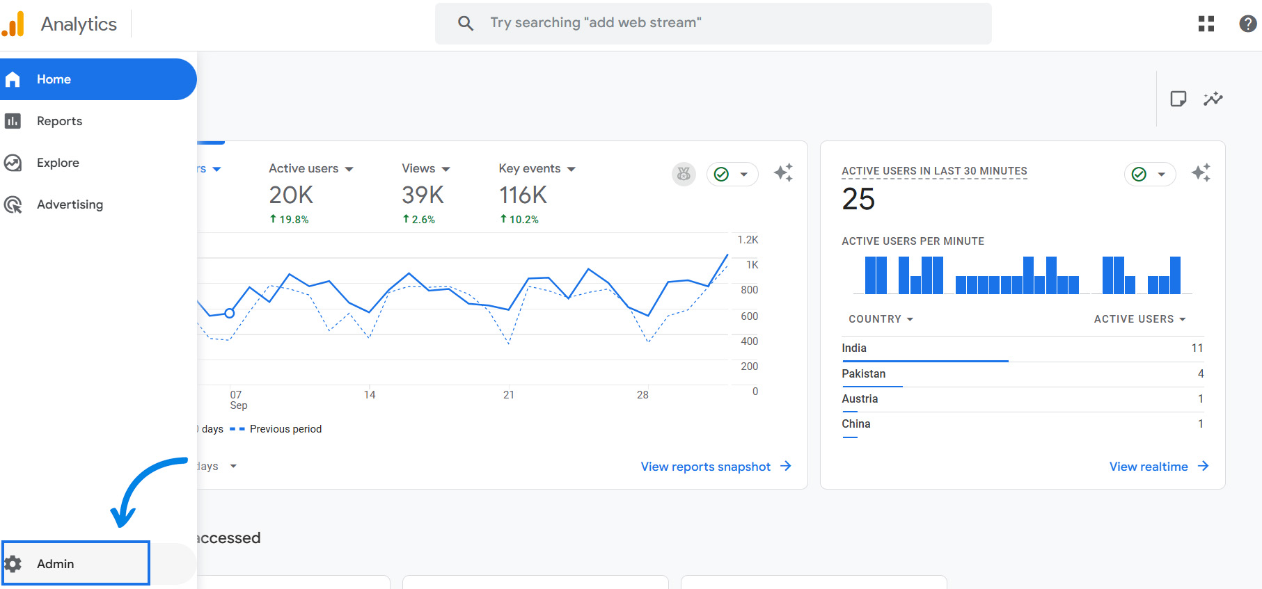Open Explore in the left navigation

(x=58, y=163)
